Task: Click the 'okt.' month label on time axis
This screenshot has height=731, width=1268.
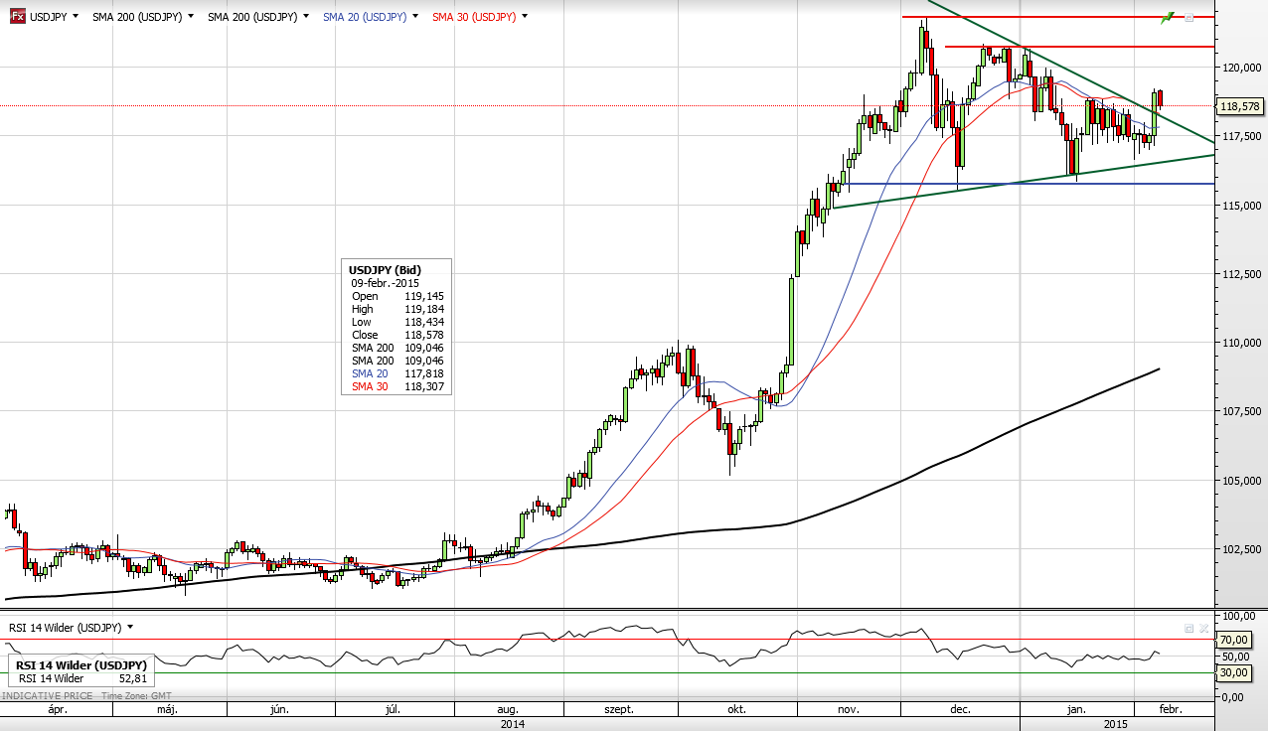Action: coord(736,710)
